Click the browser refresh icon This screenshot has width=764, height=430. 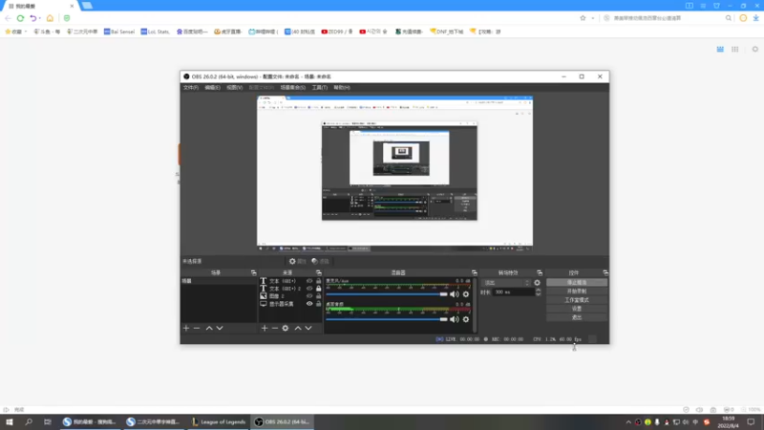point(20,18)
